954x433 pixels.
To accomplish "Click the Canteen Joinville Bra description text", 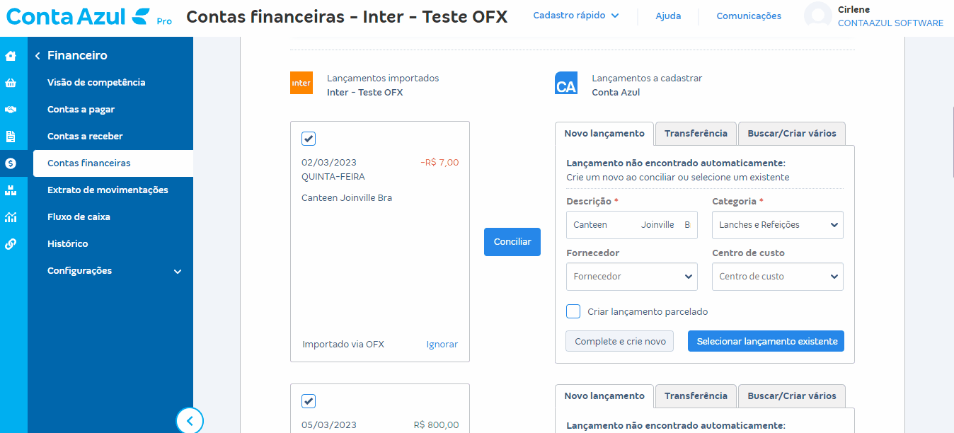I will (347, 198).
